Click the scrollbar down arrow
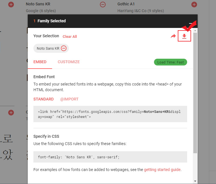 [x=195, y=181]
